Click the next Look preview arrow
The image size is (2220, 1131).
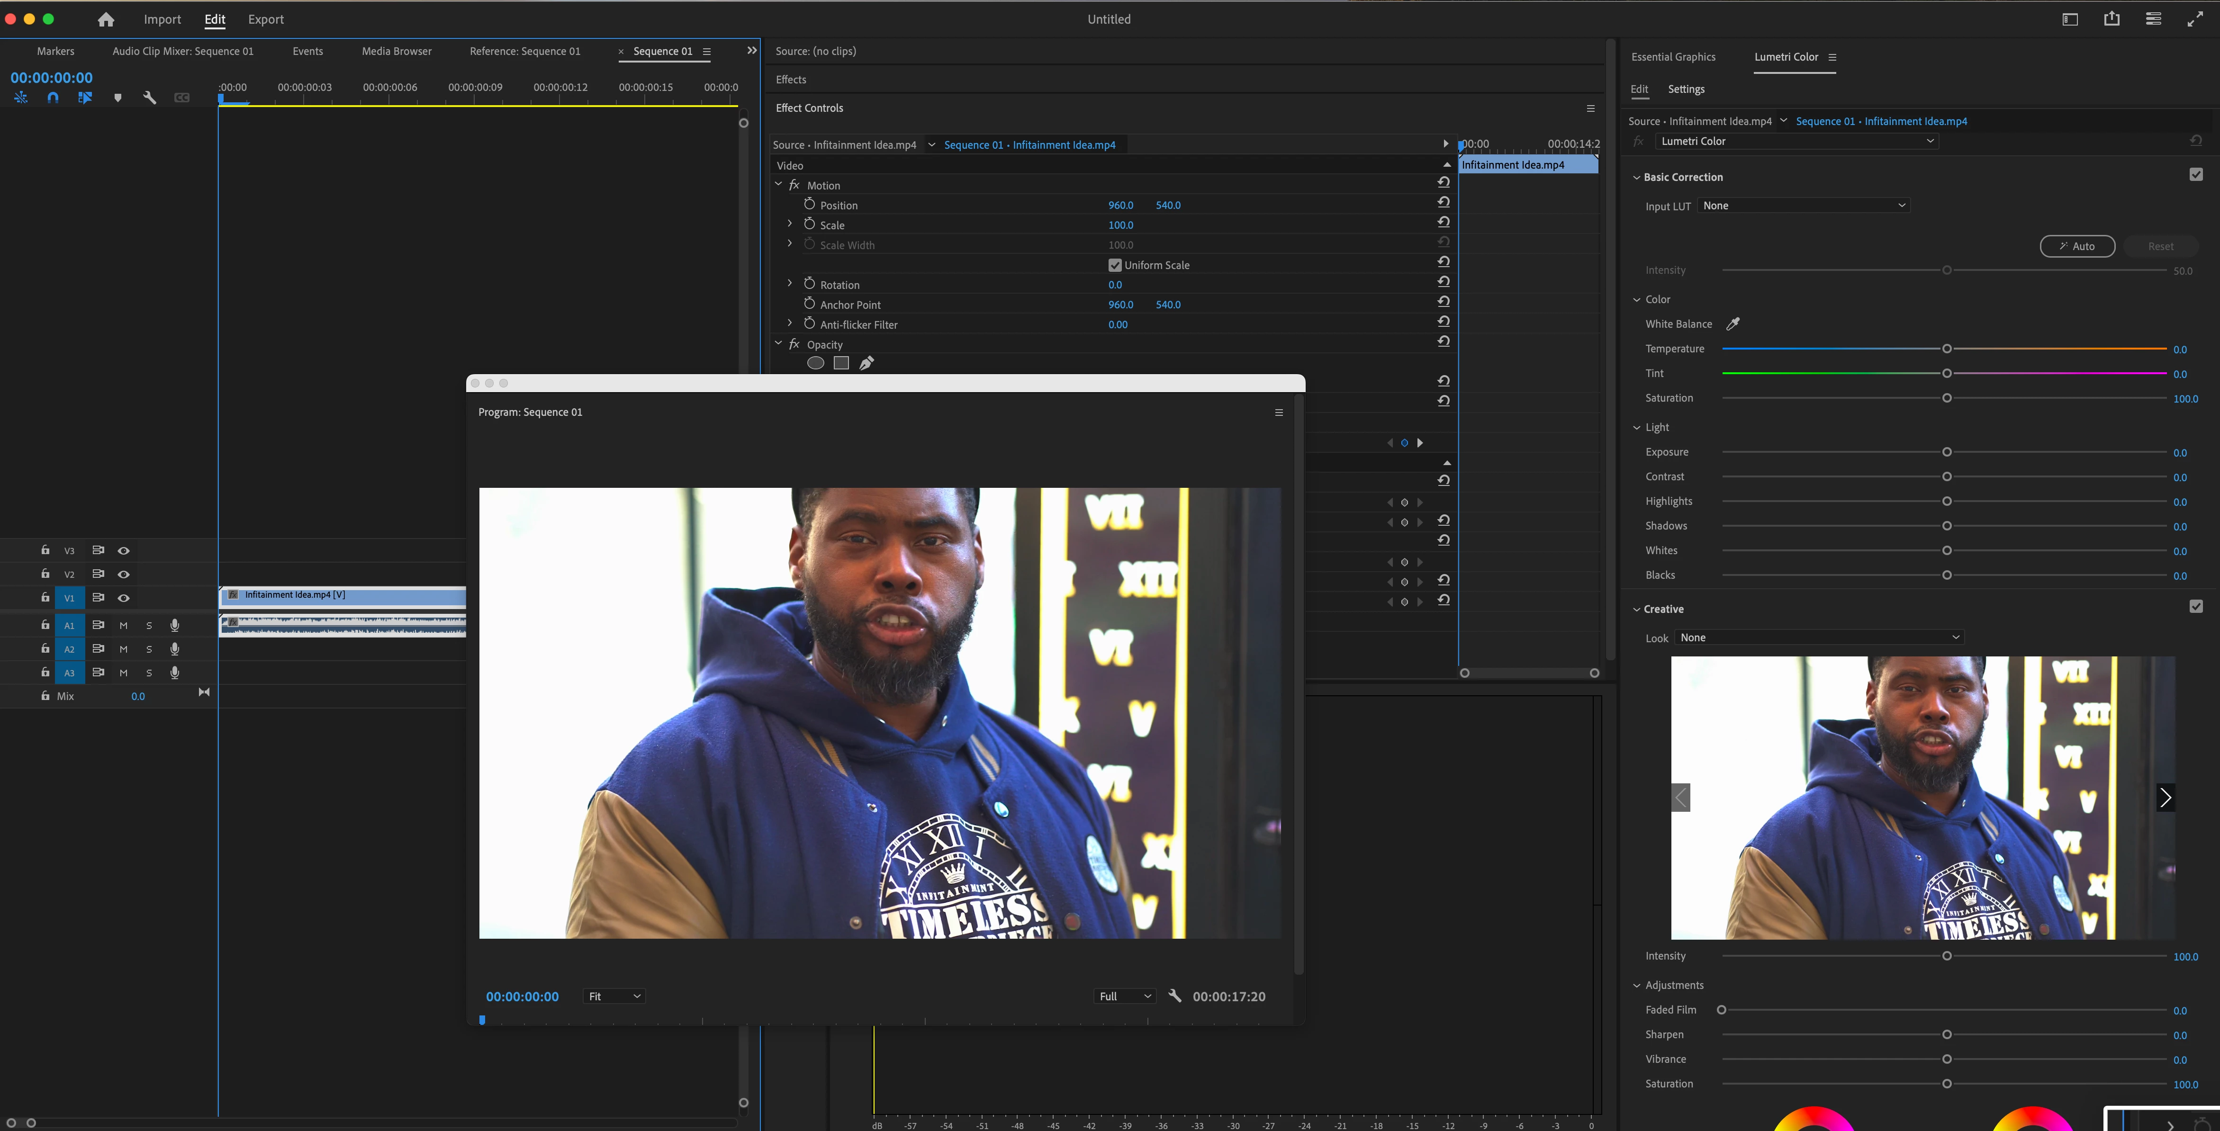2165,798
